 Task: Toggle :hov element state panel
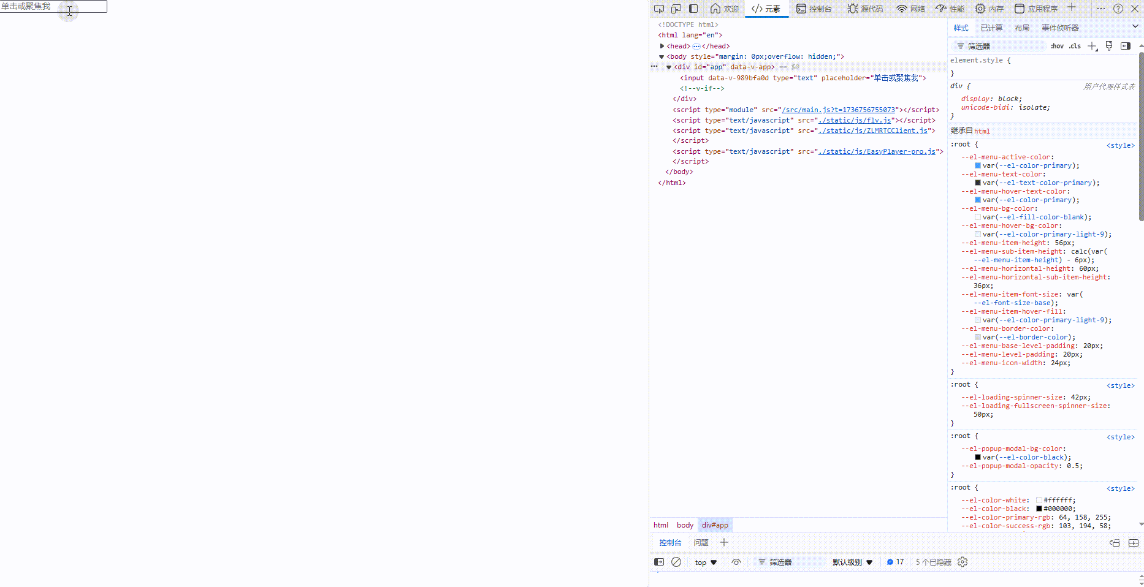click(x=1057, y=46)
